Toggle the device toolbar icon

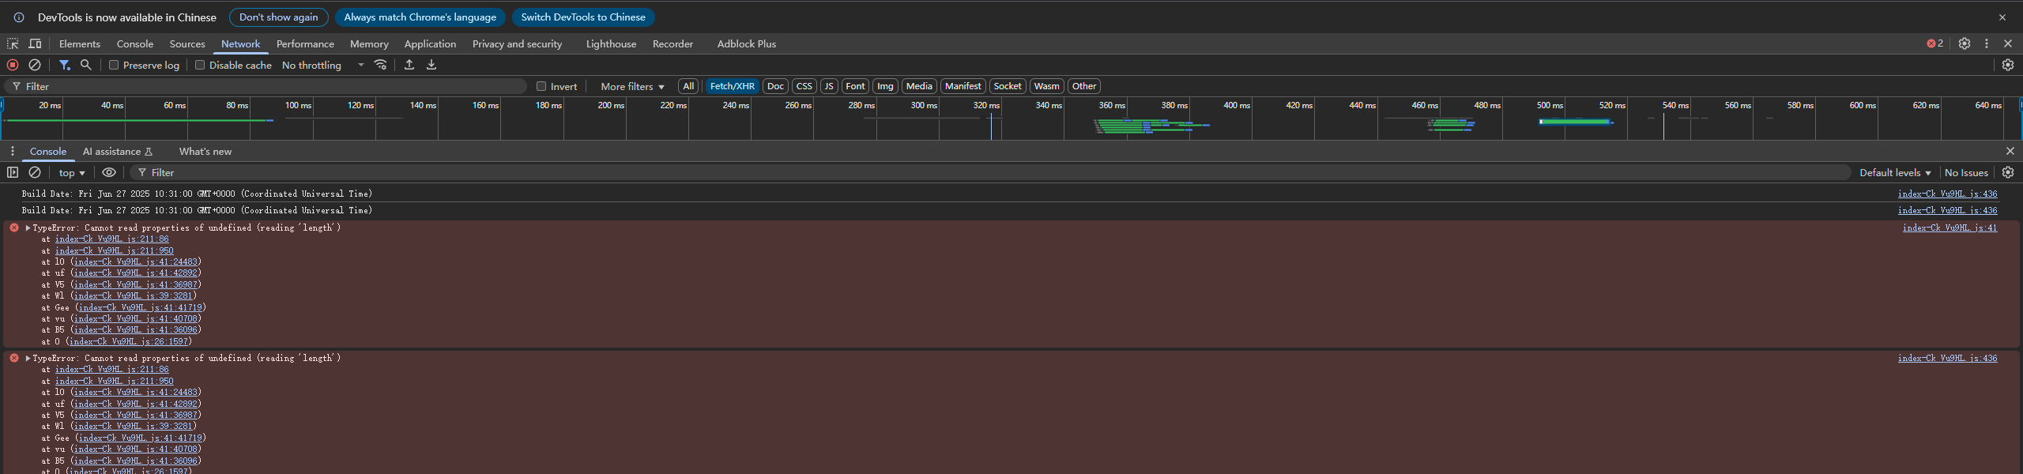[x=35, y=44]
